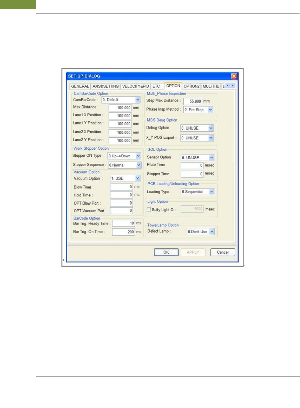The image size is (300, 408).
Task: Click the Plate Time input field
Action: click(x=192, y=165)
